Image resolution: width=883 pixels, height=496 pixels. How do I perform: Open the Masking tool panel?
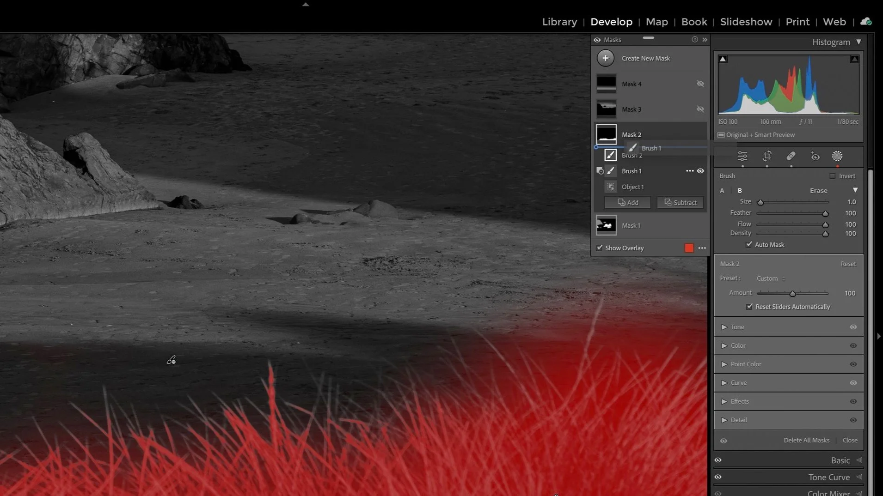(x=838, y=157)
